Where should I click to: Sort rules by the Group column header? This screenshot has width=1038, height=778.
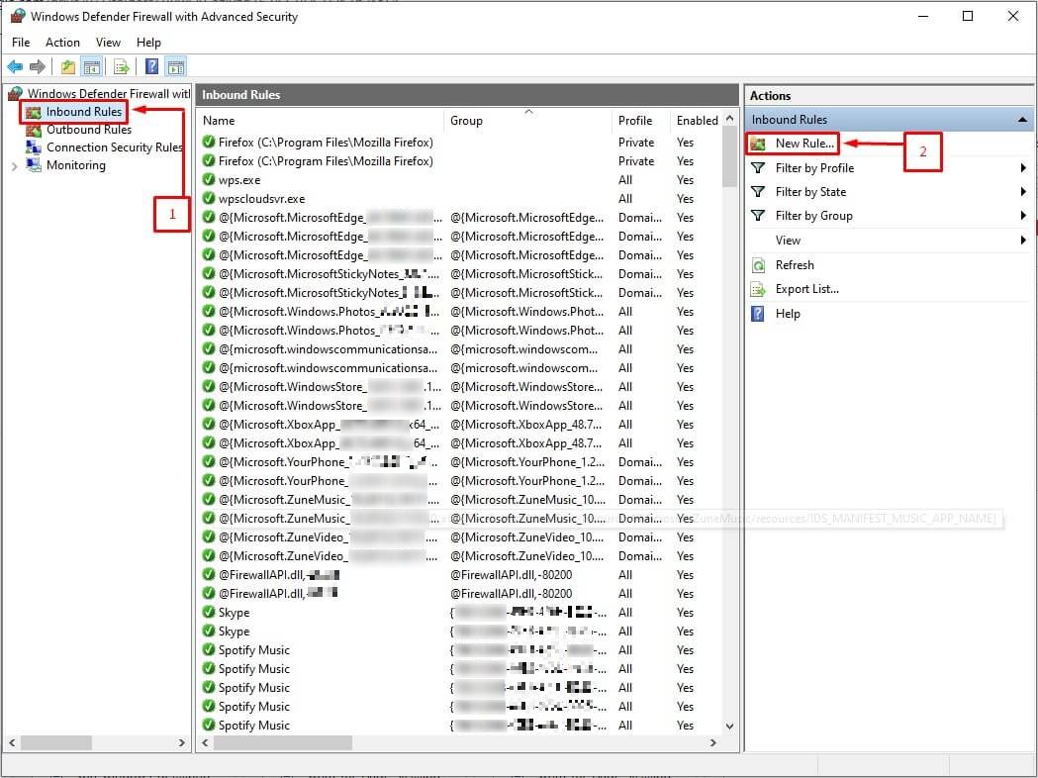tap(527, 121)
